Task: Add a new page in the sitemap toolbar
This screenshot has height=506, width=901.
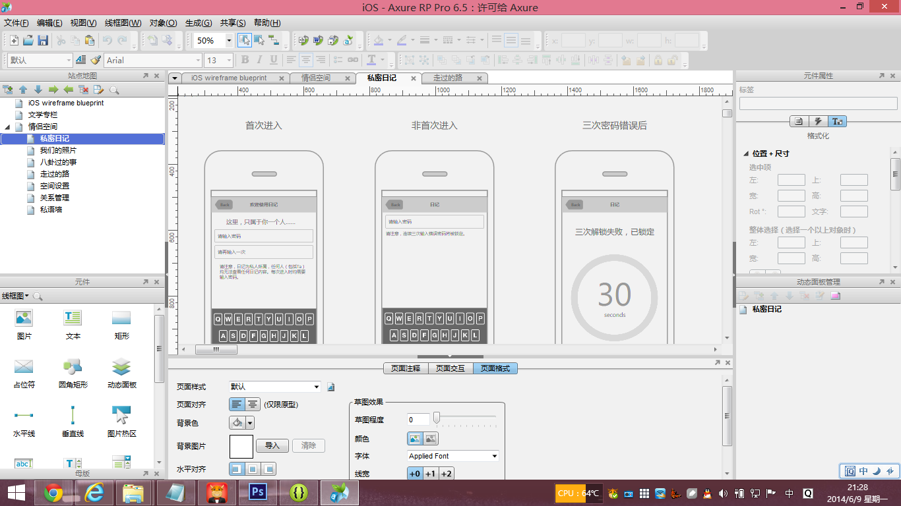Action: tap(8, 90)
